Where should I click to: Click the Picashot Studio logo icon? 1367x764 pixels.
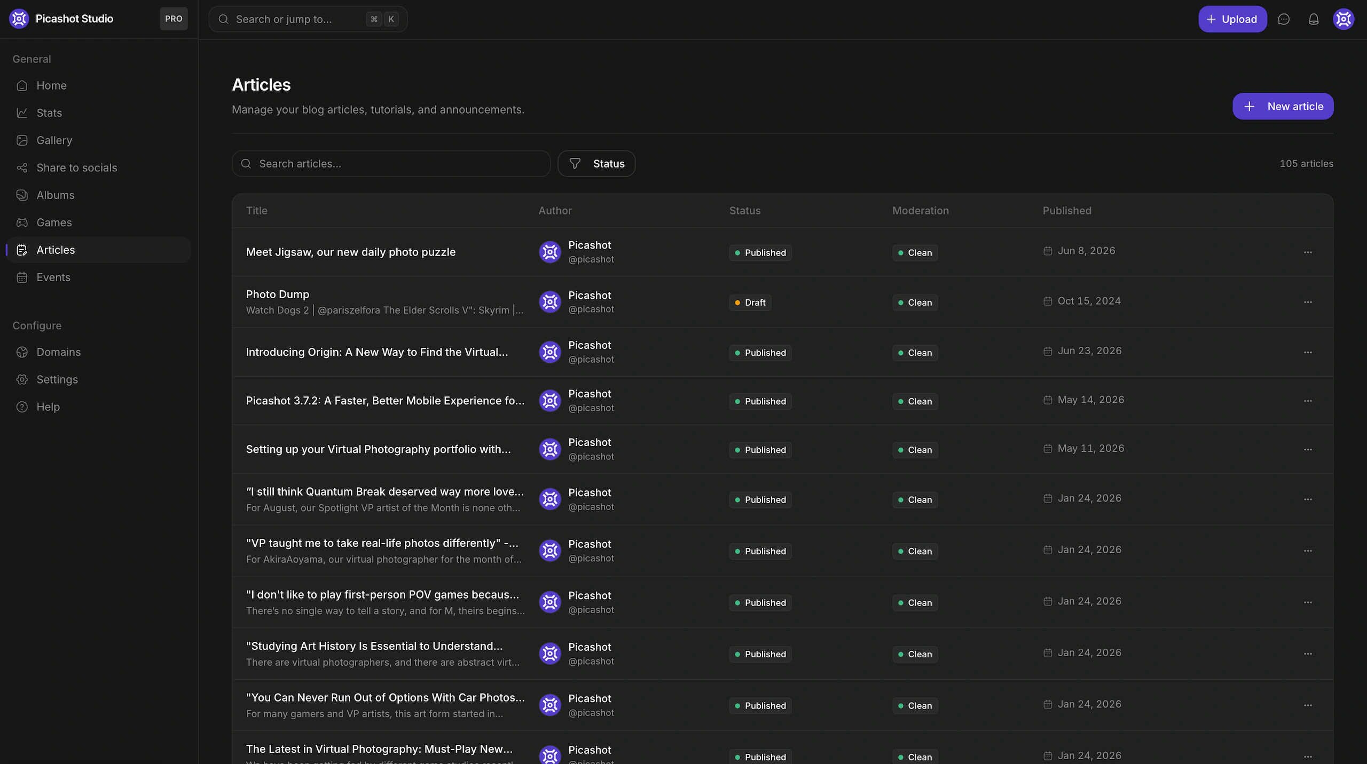click(x=19, y=19)
